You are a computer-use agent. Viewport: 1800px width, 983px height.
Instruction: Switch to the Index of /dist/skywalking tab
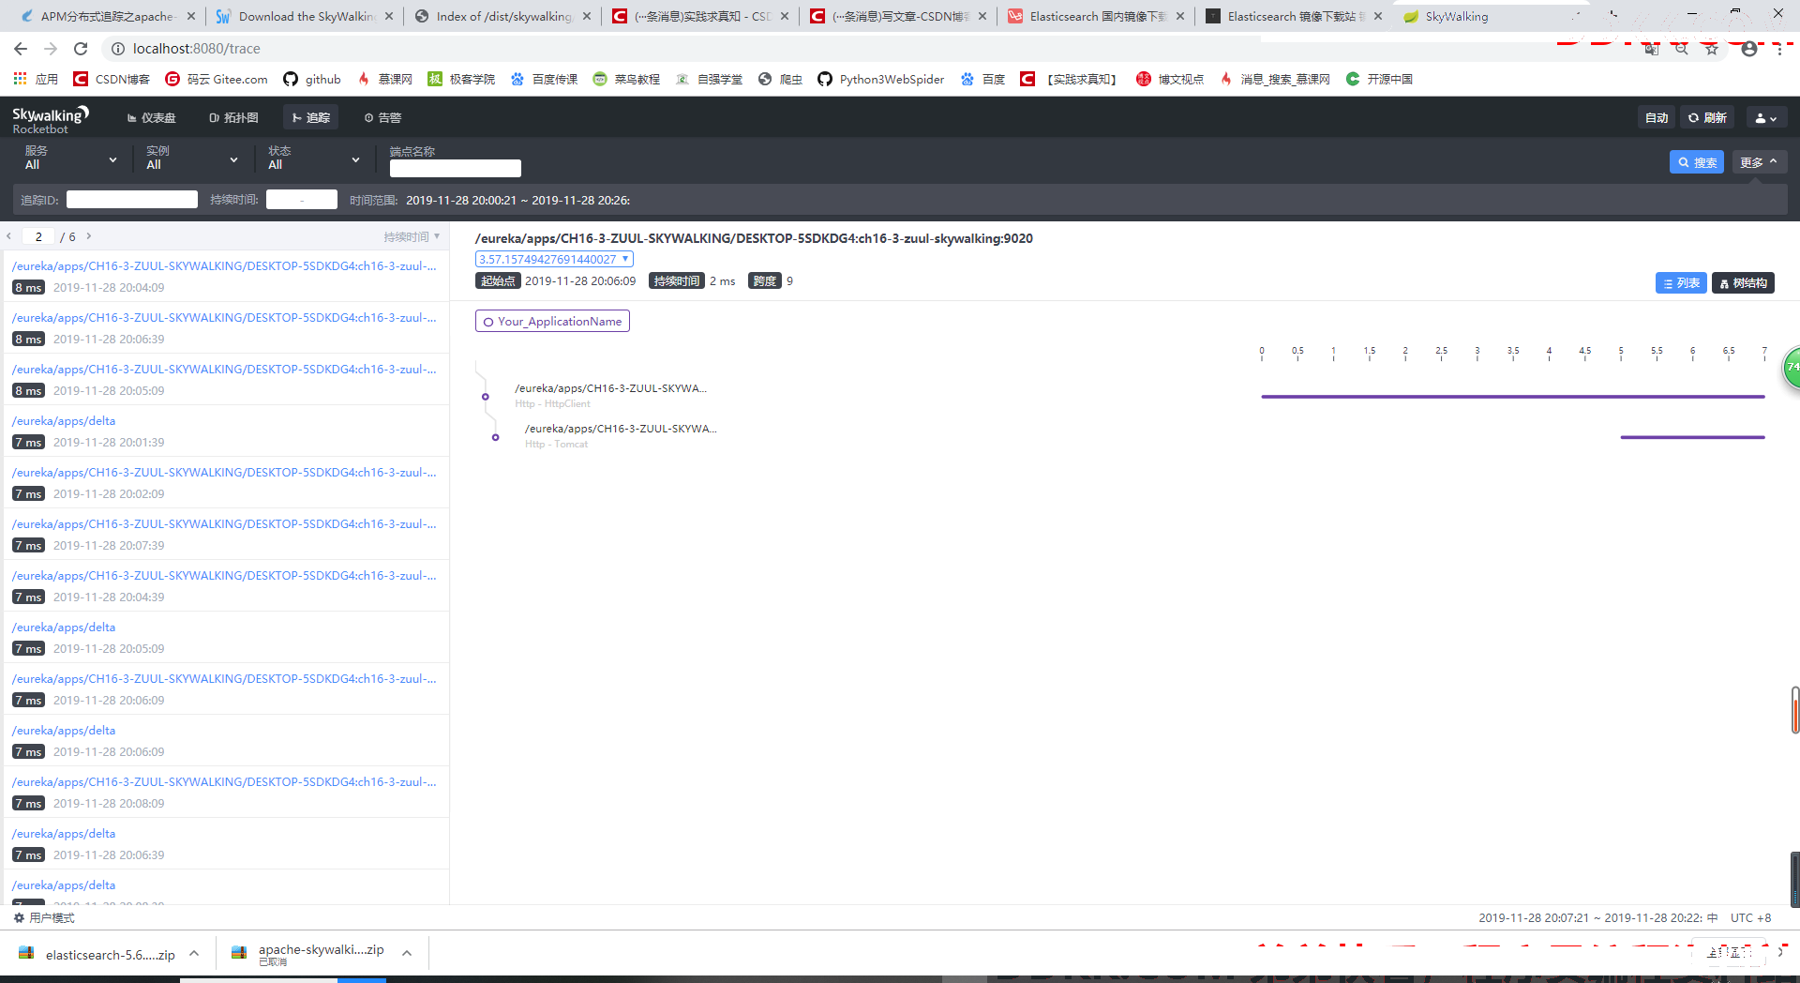pyautogui.click(x=503, y=16)
